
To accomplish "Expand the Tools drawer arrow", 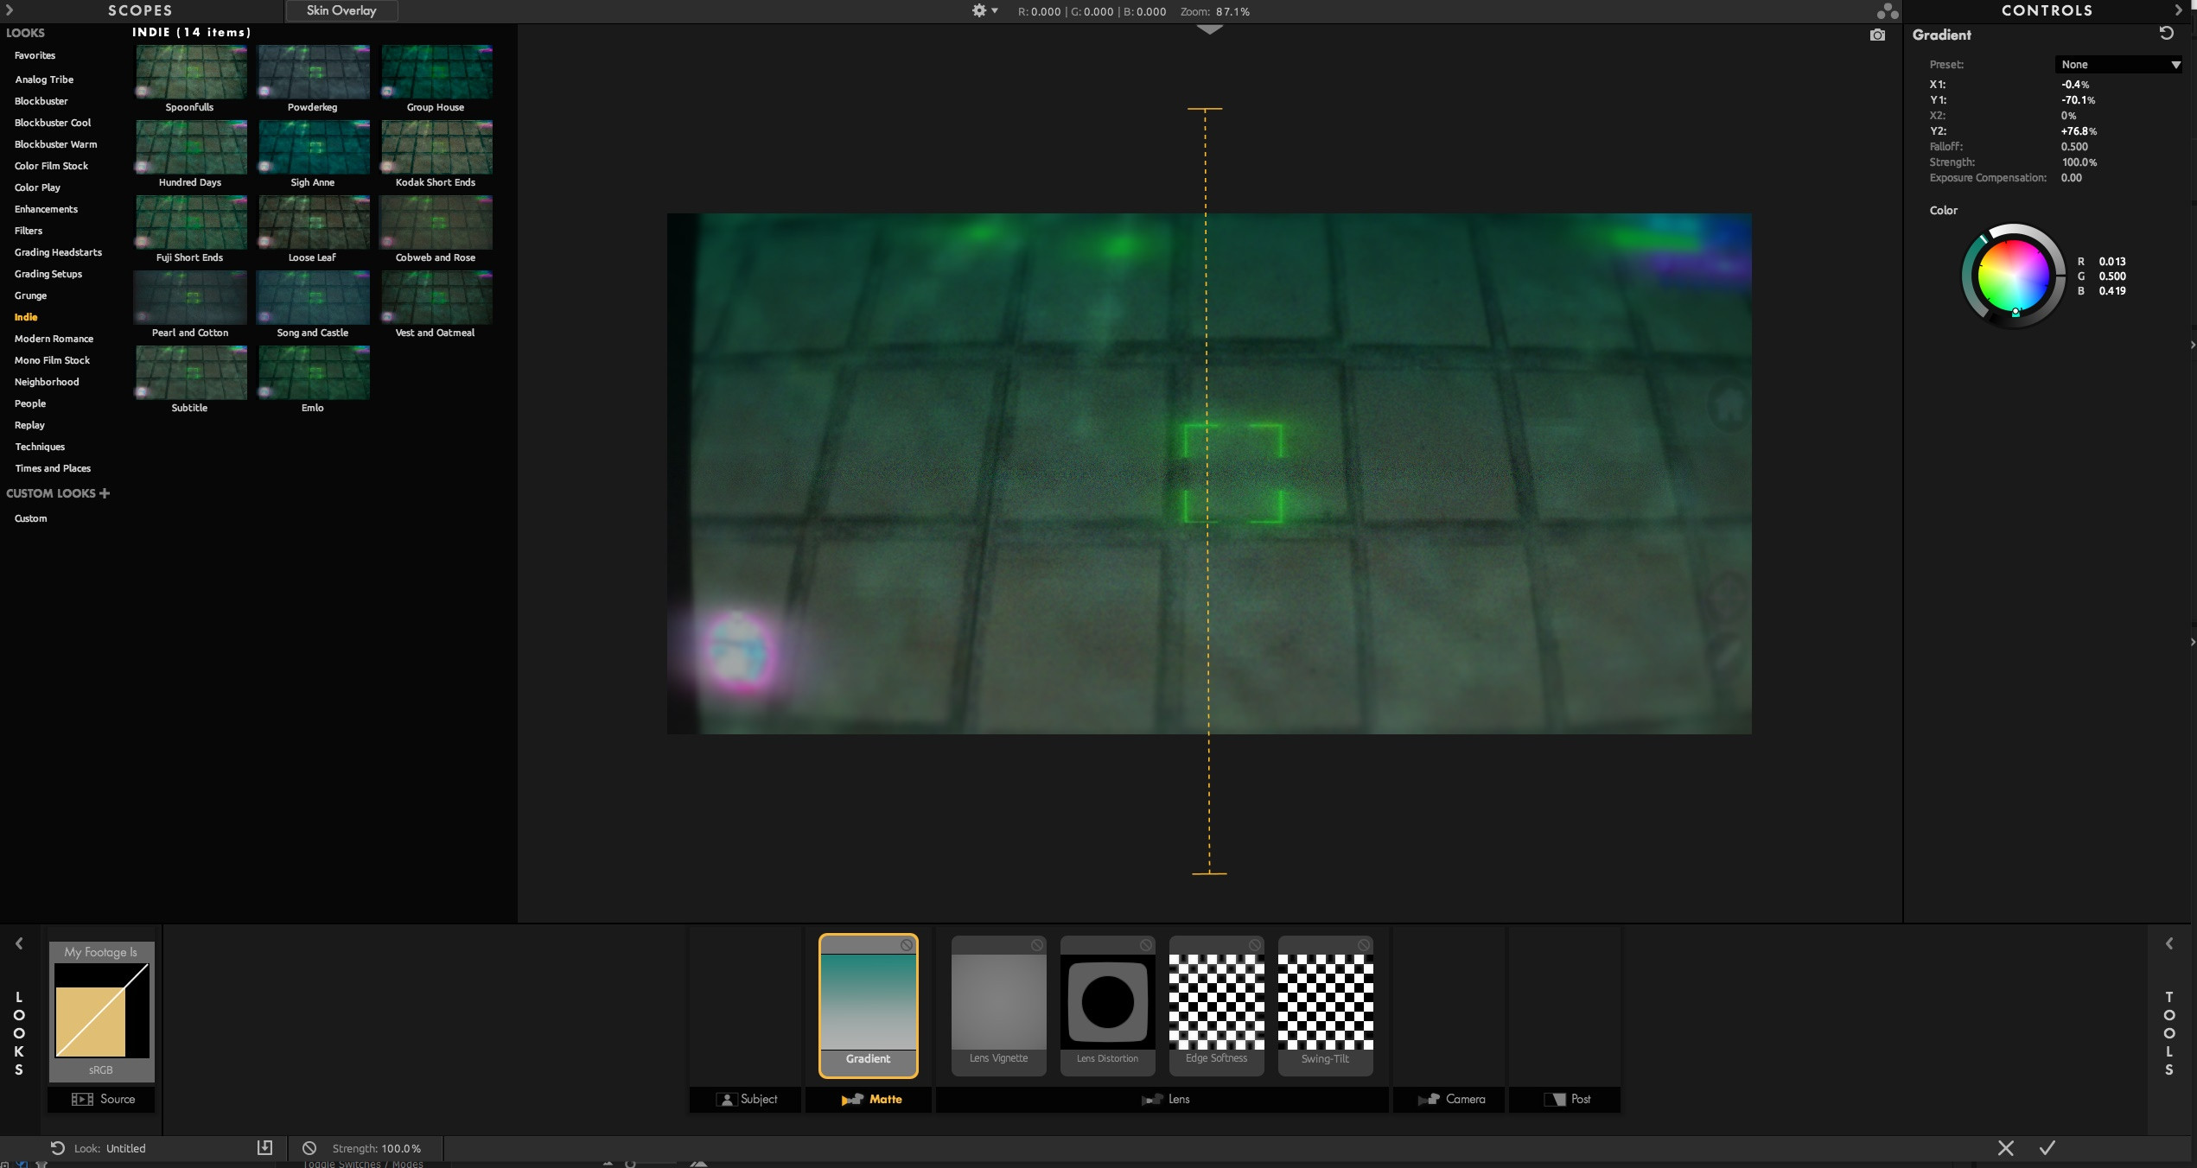I will coord(2168,943).
